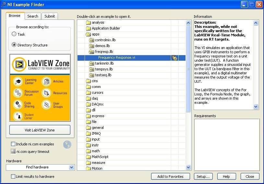Switch to the Browse tab
264x184 pixels.
(x=15, y=16)
